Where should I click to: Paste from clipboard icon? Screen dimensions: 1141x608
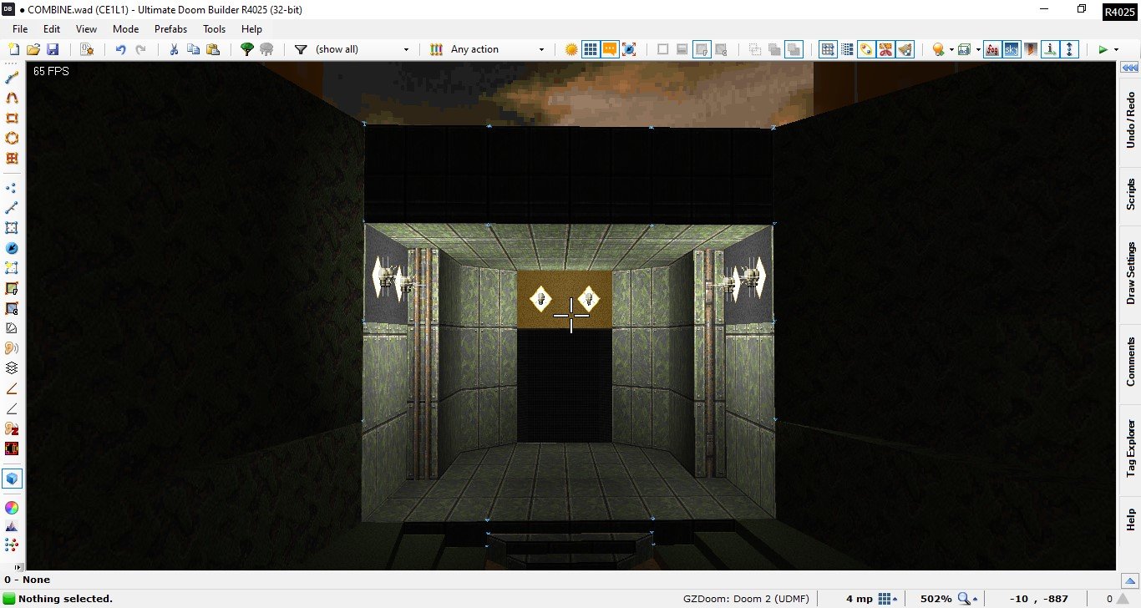coord(212,49)
